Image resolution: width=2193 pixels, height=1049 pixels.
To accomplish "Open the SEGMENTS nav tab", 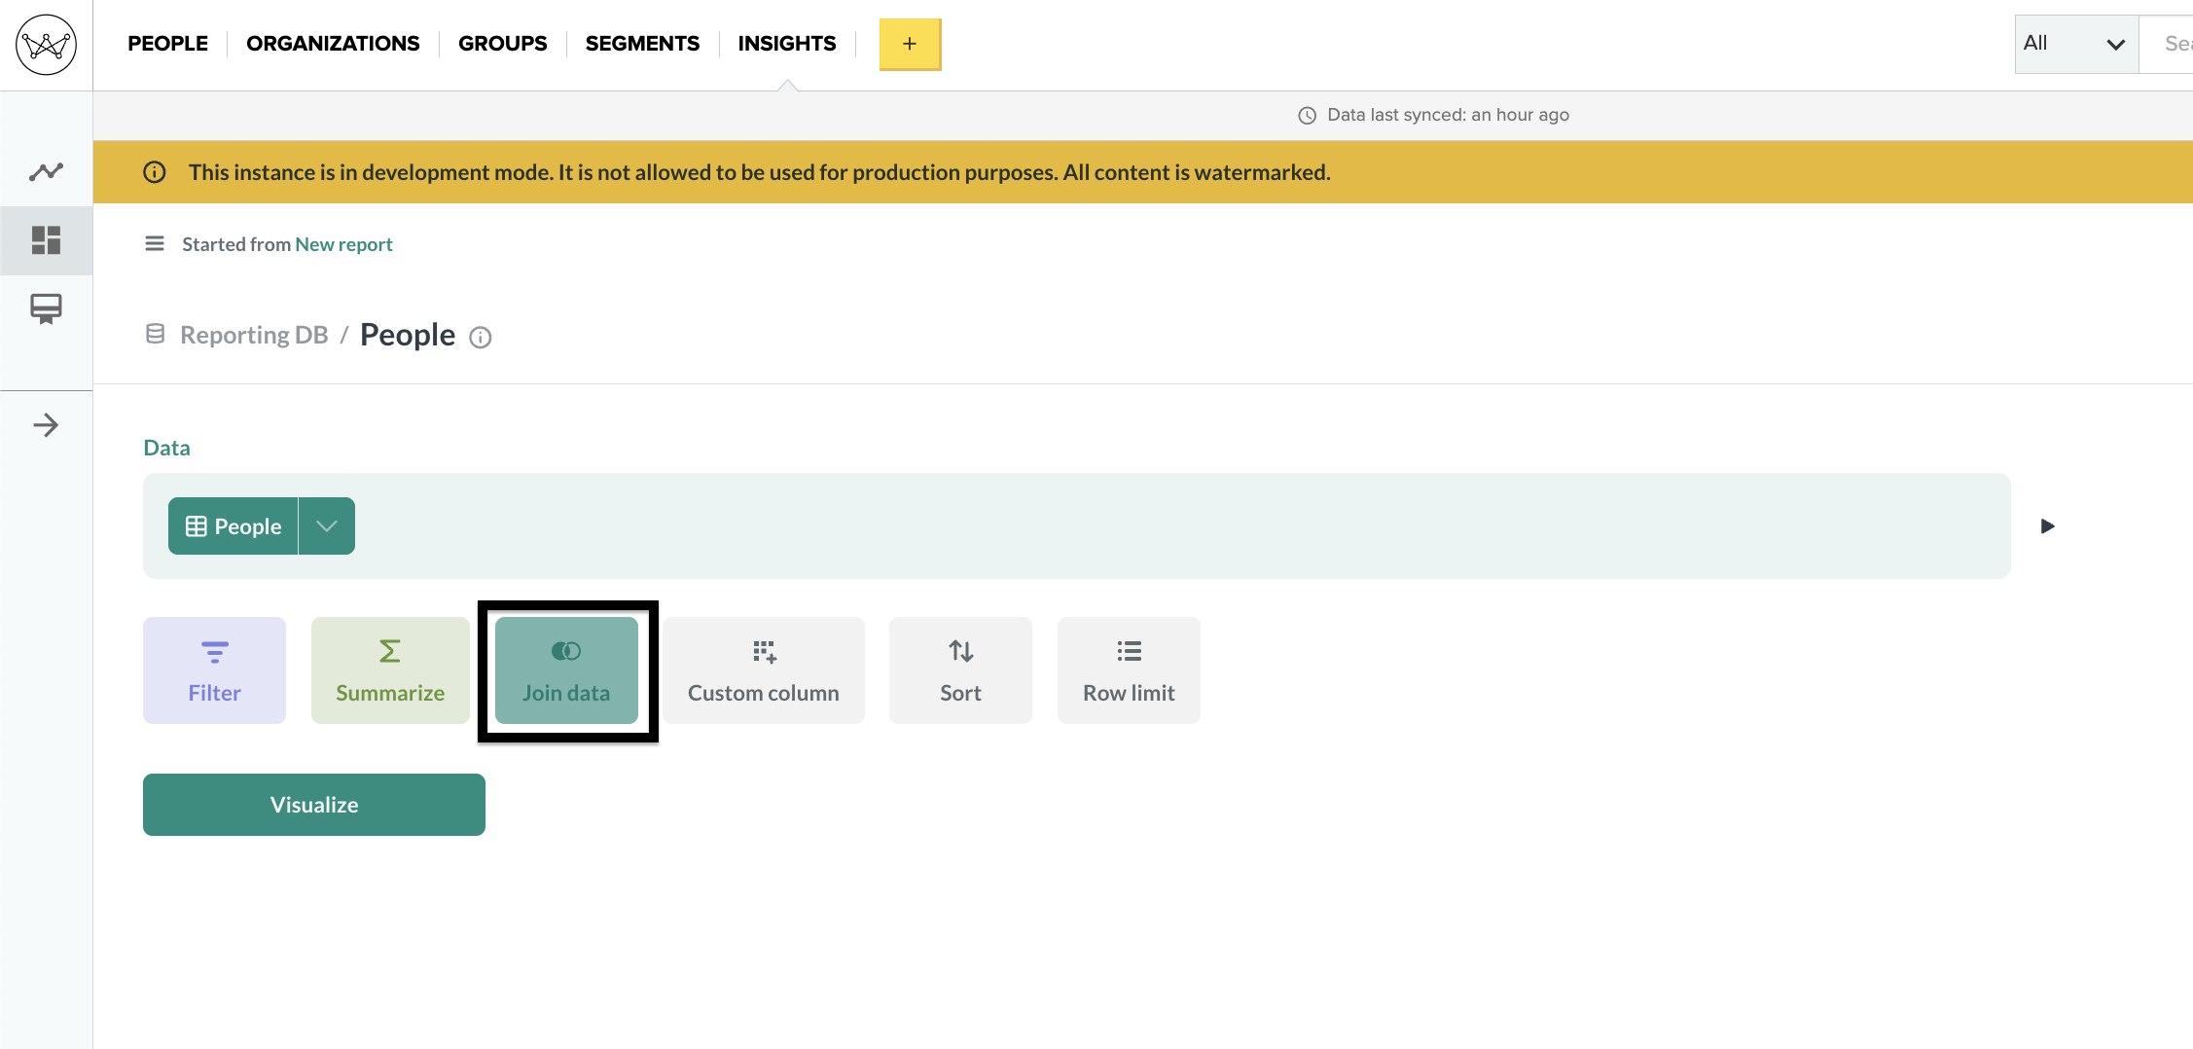I will pos(642,44).
